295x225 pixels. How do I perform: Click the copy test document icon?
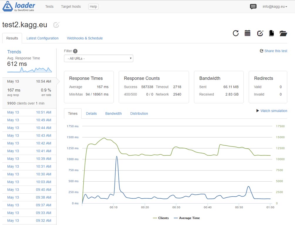click(x=272, y=33)
